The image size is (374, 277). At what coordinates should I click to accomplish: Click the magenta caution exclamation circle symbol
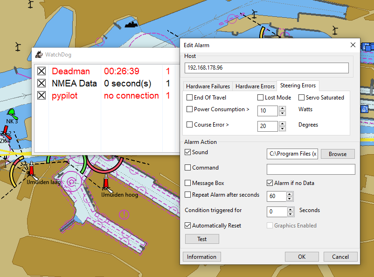[x=124, y=214]
